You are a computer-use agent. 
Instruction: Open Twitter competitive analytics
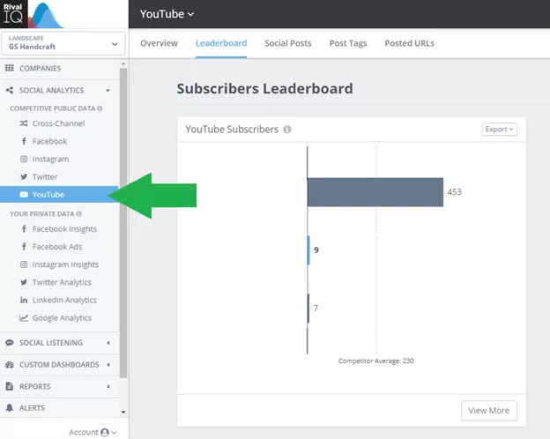45,176
